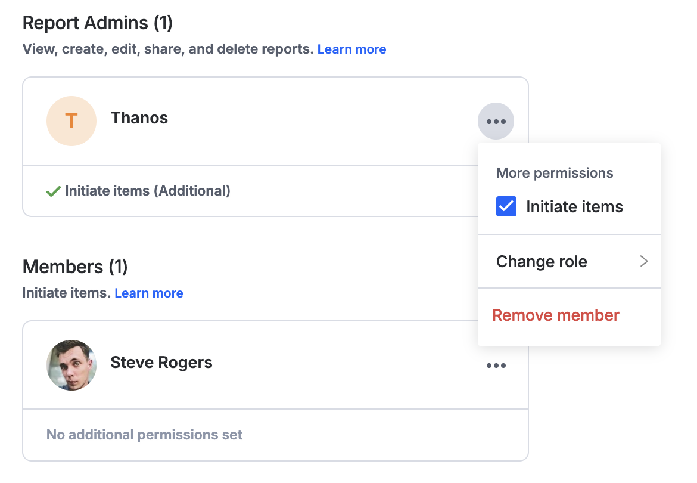Click the Report Admins (1) heading
The height and width of the screenshot is (483, 697).
pos(97,23)
